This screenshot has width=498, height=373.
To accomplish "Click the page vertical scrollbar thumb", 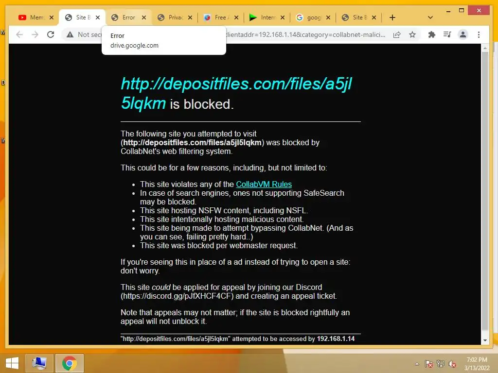I will click(x=485, y=190).
